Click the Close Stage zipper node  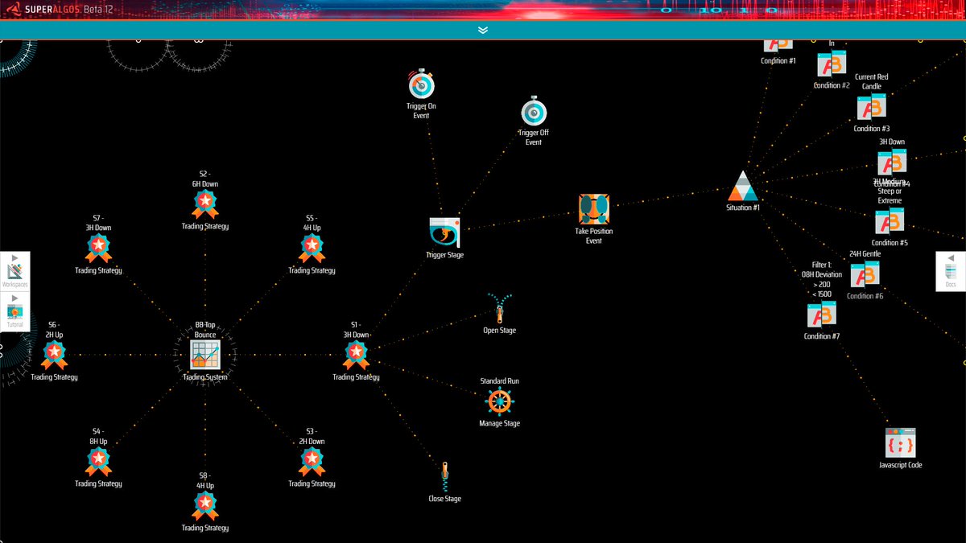444,477
